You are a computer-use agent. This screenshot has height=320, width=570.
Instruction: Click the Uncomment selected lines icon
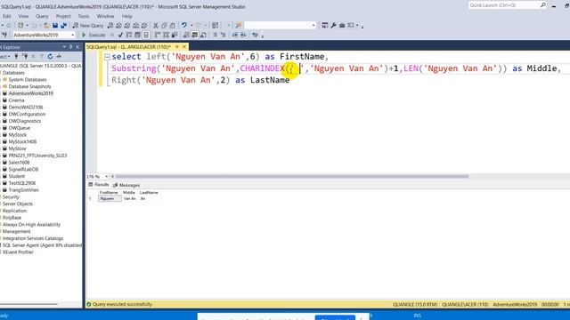[224, 35]
